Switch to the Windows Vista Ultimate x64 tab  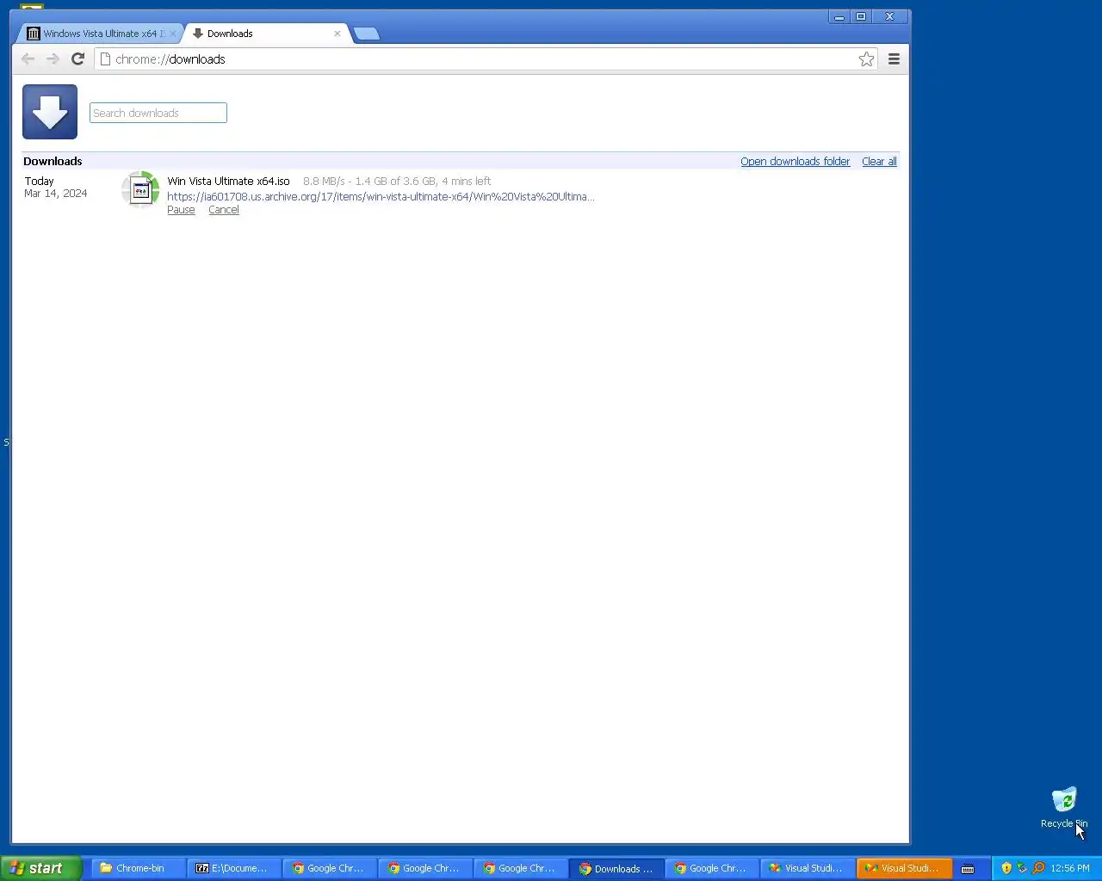98,34
